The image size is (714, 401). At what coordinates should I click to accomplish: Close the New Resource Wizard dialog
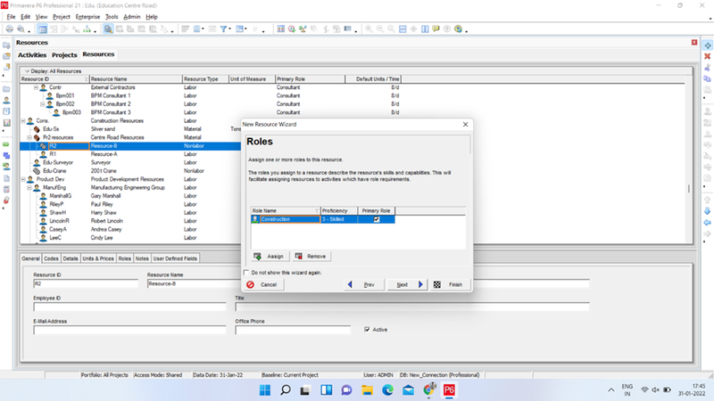coord(465,124)
